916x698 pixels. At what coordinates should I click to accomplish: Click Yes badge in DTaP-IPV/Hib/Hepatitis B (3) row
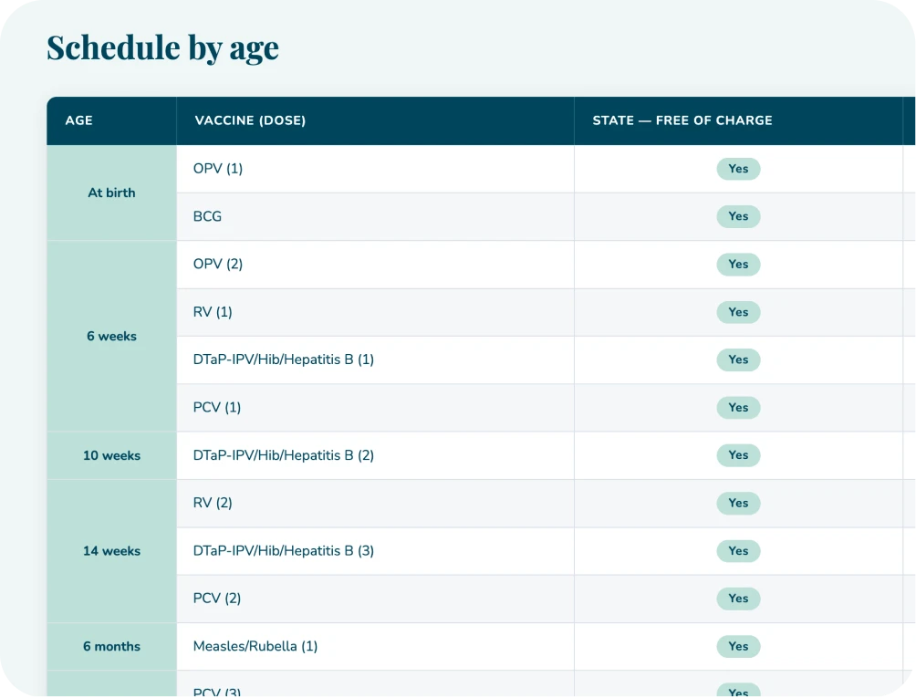(738, 551)
